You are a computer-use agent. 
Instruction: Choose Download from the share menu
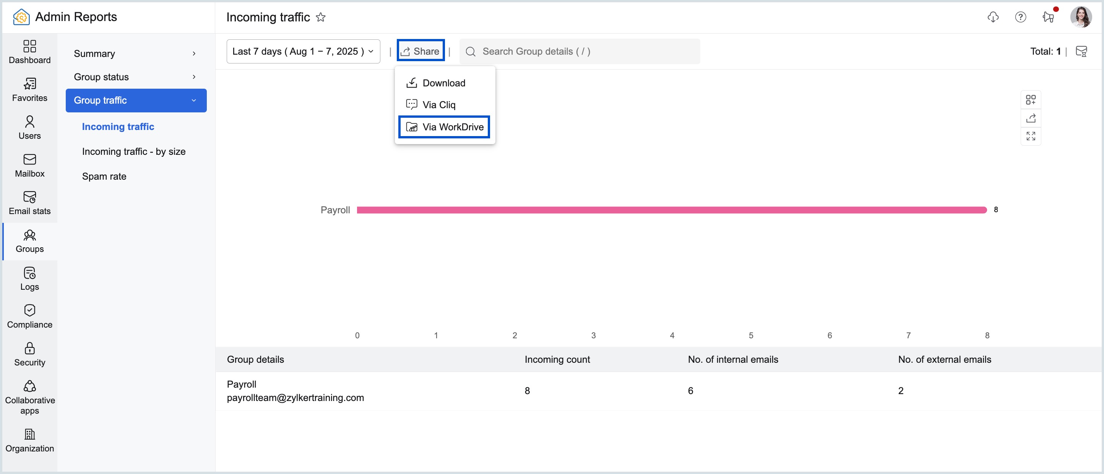pyautogui.click(x=443, y=83)
